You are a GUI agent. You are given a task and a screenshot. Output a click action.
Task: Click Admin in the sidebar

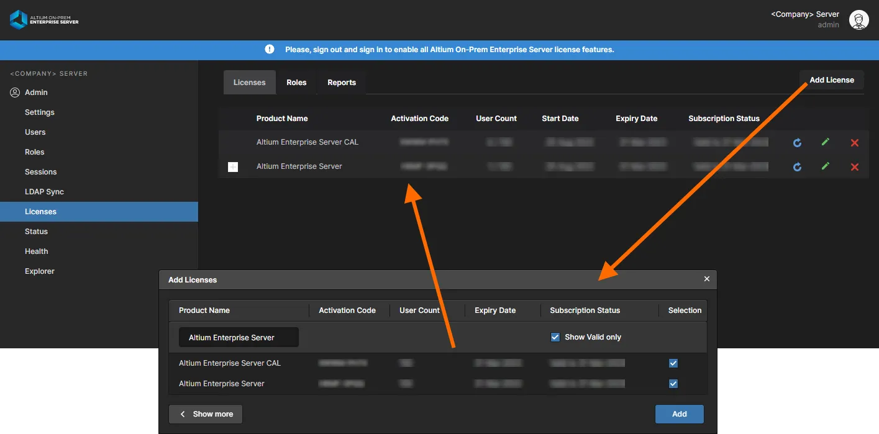coord(36,93)
